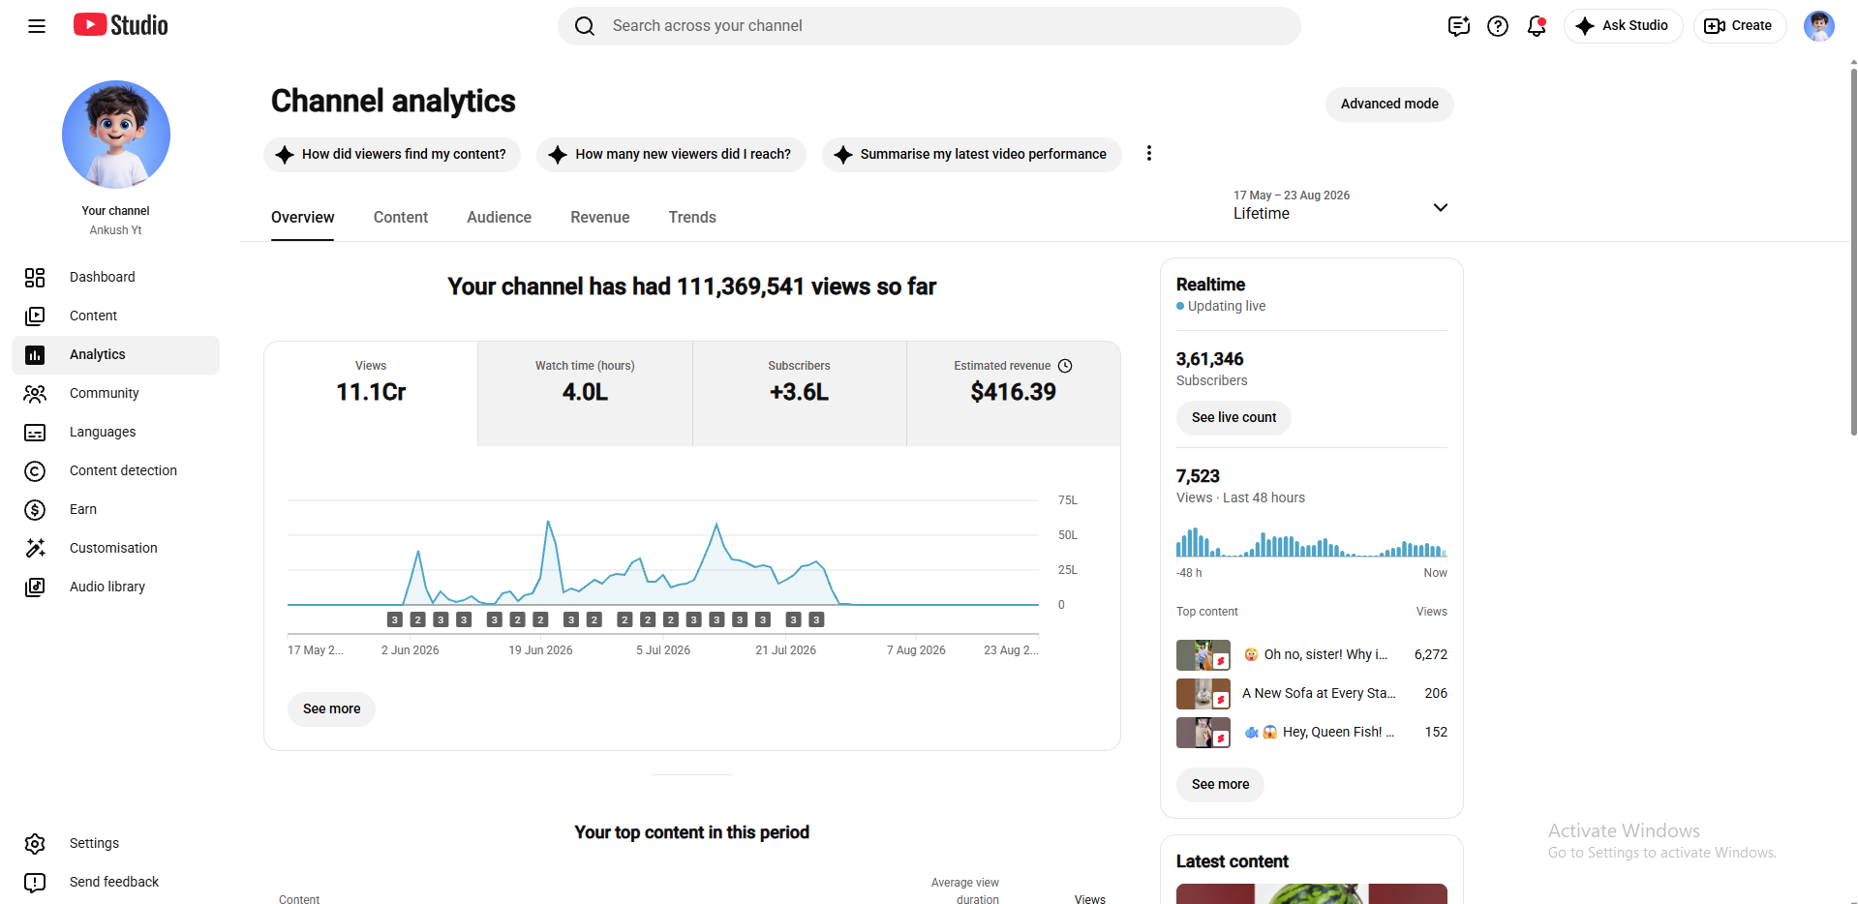Click the estimated revenue clock icon
This screenshot has height=904, width=1858.
(1065, 366)
